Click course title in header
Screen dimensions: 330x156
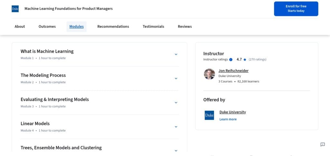pos(69,9)
